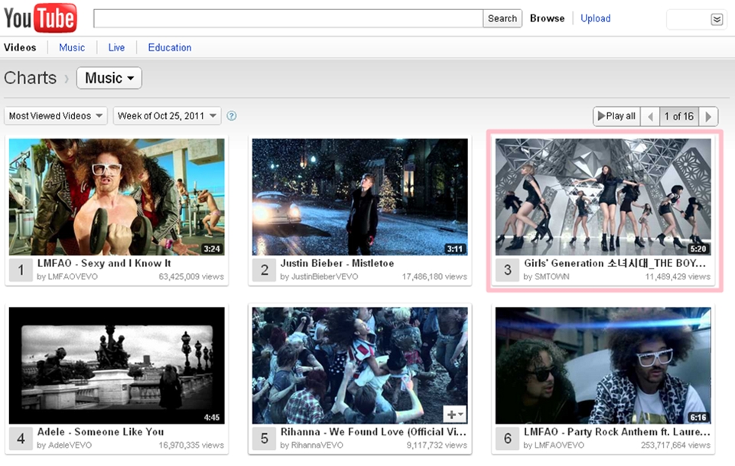
Task: Open Girls' Generation THE BOYS thumbnail
Action: click(x=603, y=197)
